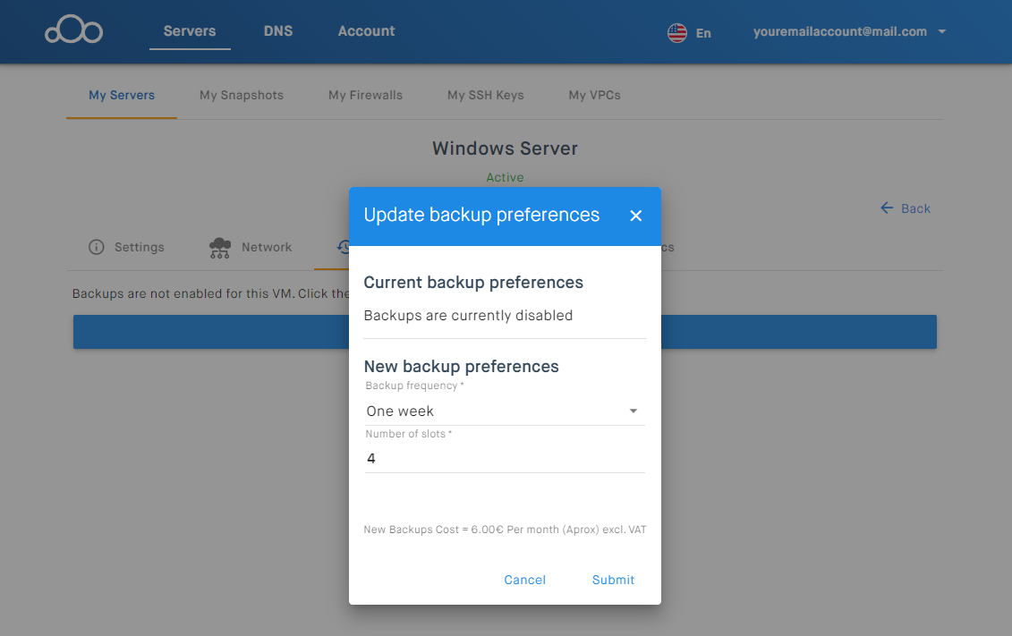Click the cloud logo icon
1012x636 pixels.
pyautogui.click(x=73, y=31)
